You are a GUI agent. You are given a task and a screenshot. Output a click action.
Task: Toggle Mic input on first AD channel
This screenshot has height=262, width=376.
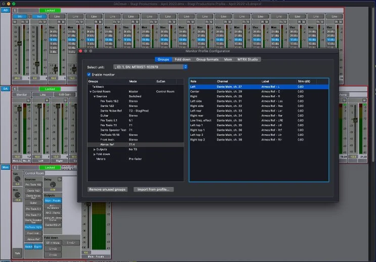click(x=20, y=16)
